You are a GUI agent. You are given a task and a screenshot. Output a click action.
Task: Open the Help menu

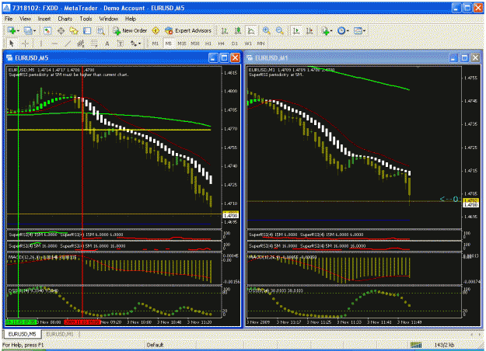click(x=131, y=19)
